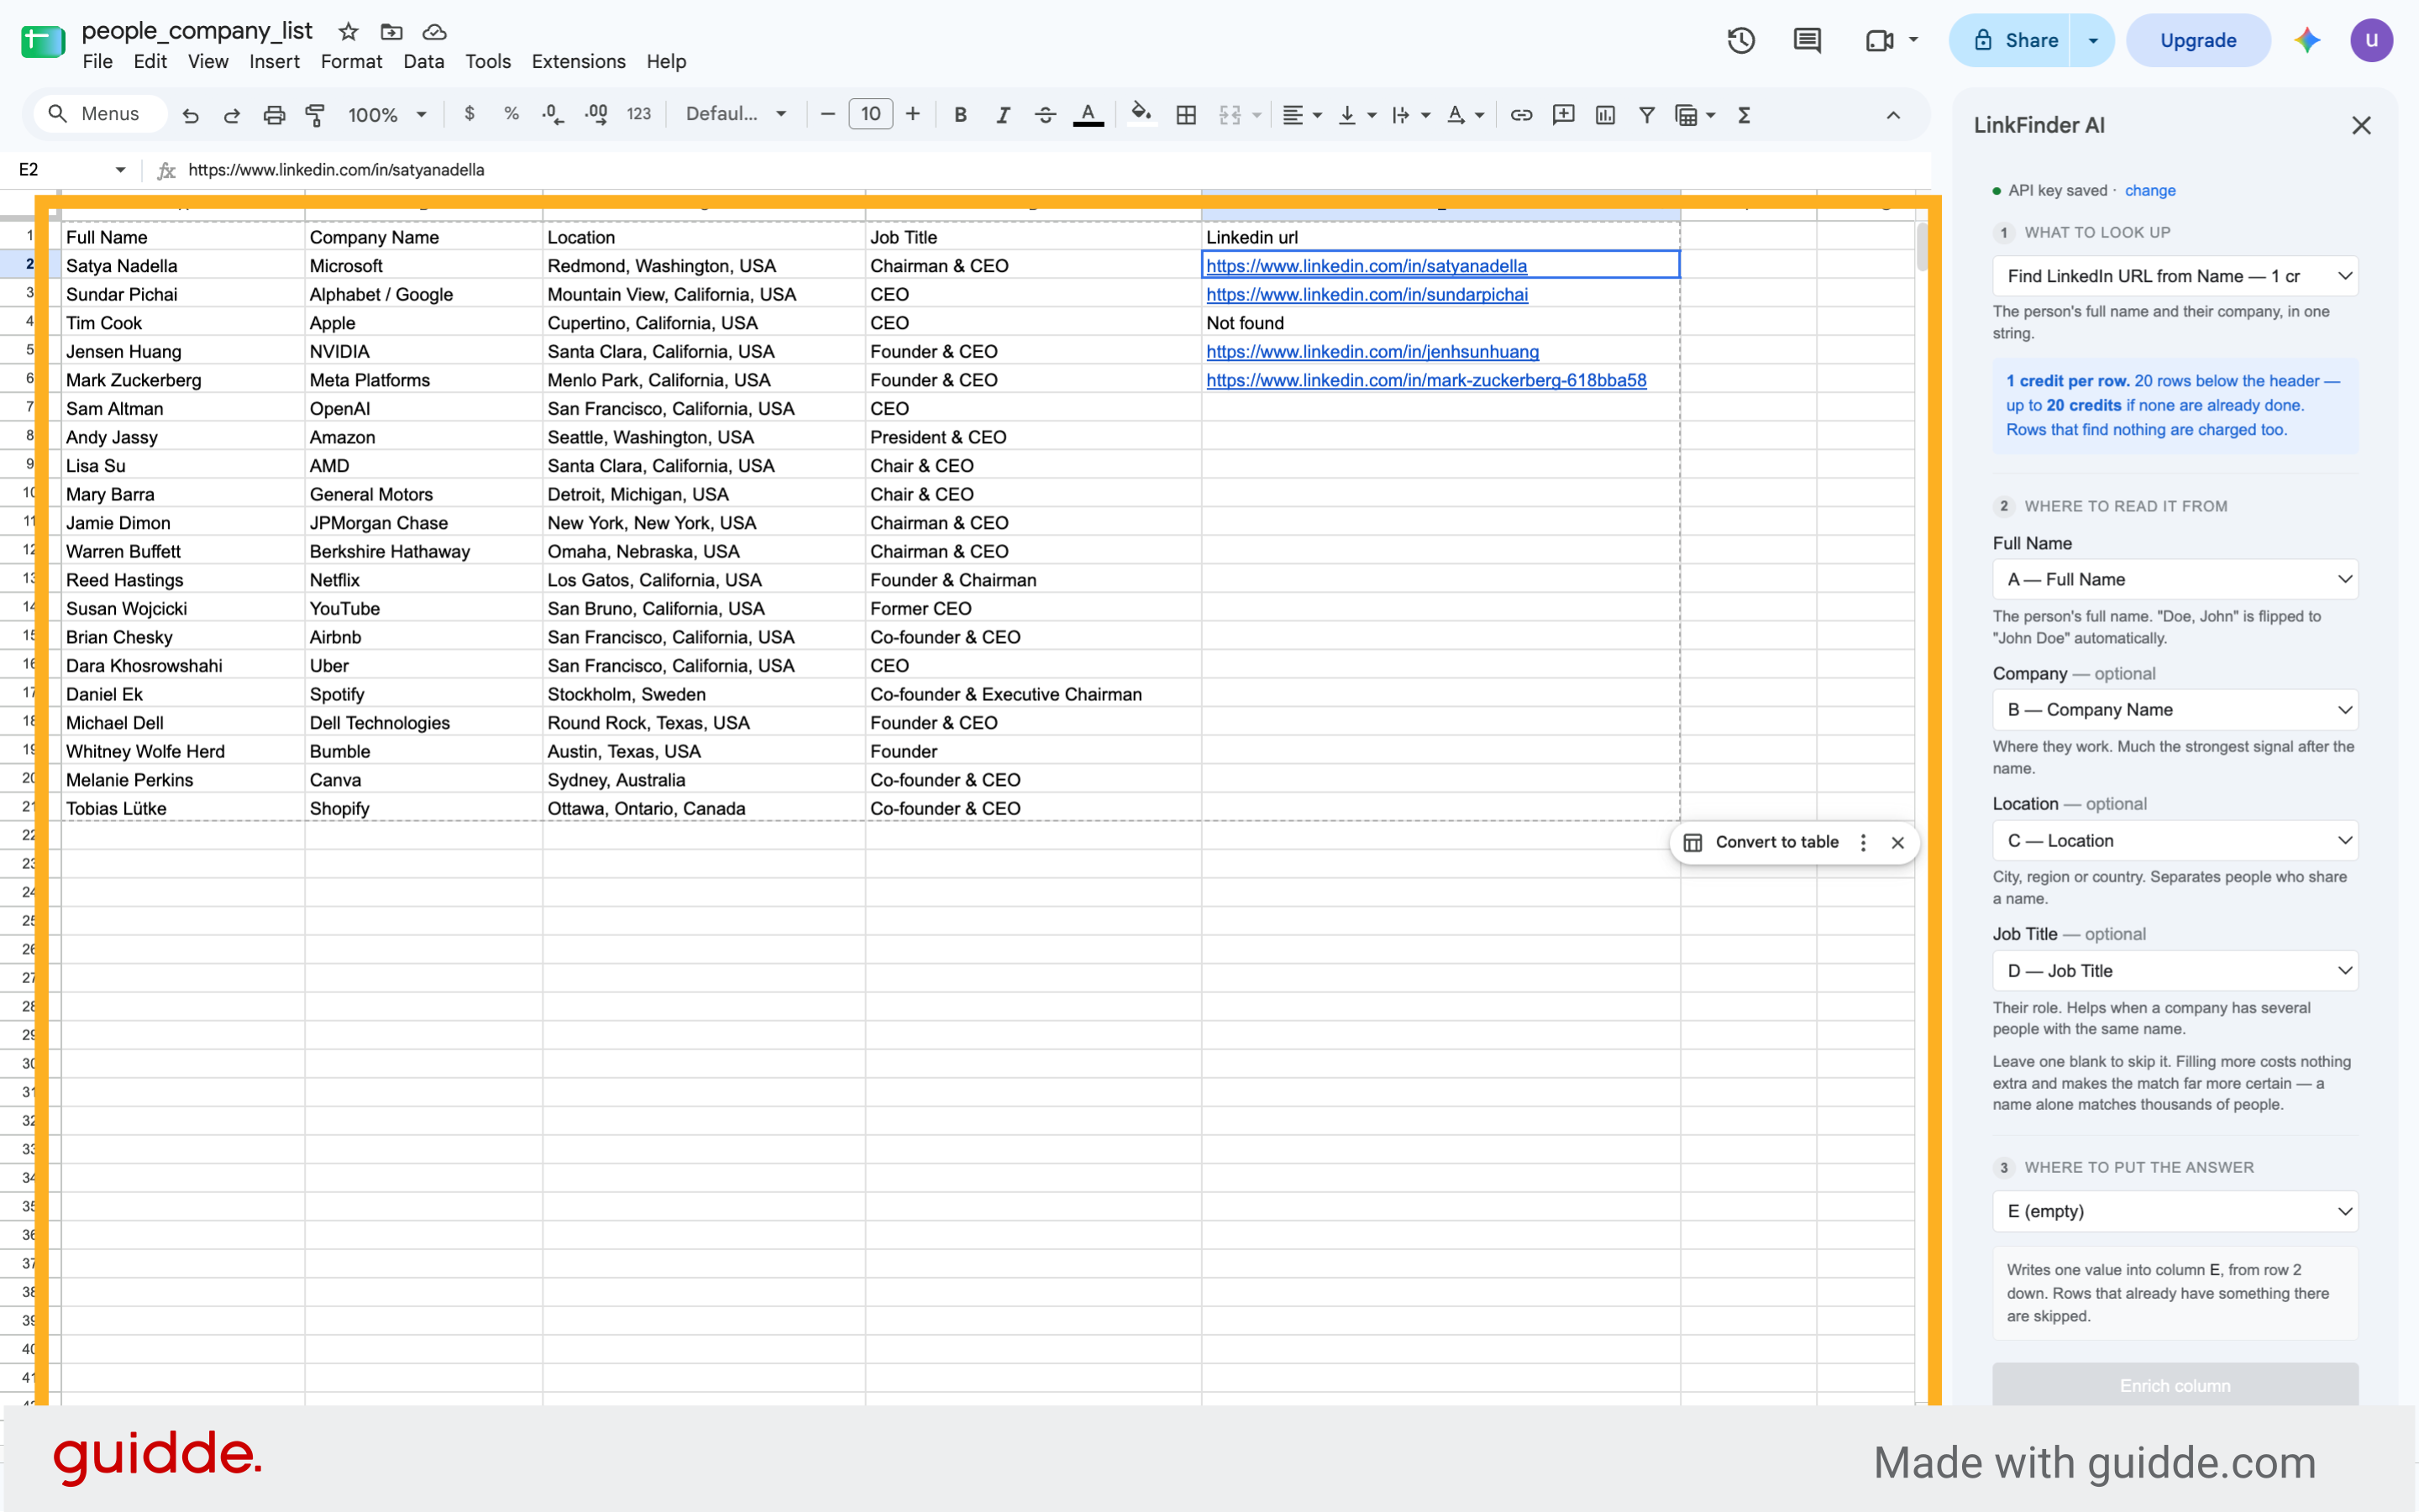Open the text color picker
The width and height of the screenshot is (2419, 1512).
click(1089, 114)
